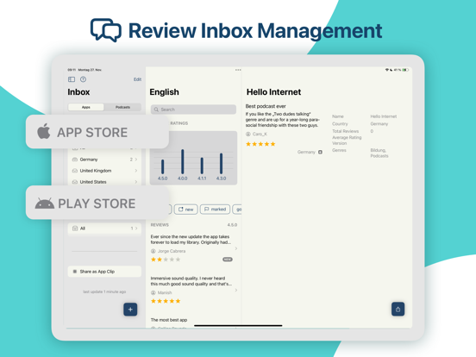Toggle the new filter chip

point(185,210)
